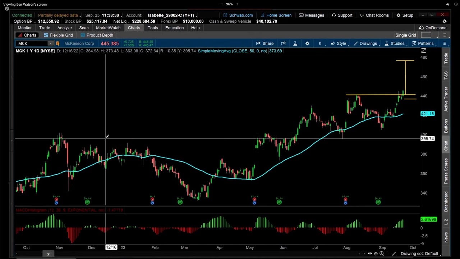Open Chat Rooms
Image resolution: width=460 pixels, height=259 pixels.
(374, 15)
